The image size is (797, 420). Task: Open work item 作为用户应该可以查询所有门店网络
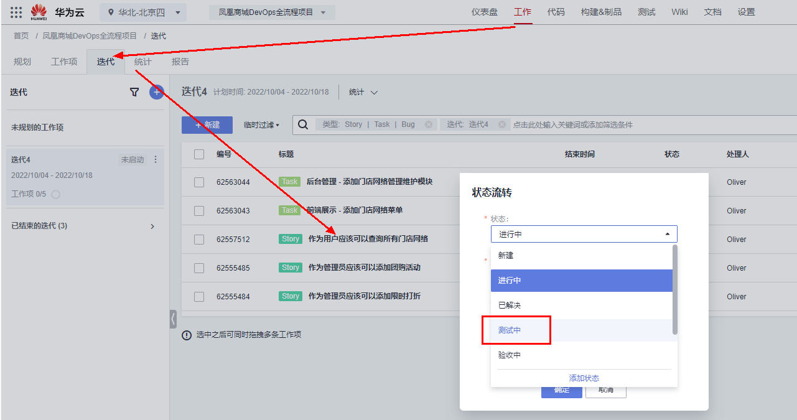point(368,239)
